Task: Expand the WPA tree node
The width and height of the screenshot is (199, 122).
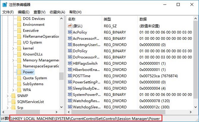Action: pyautogui.click(x=13, y=90)
